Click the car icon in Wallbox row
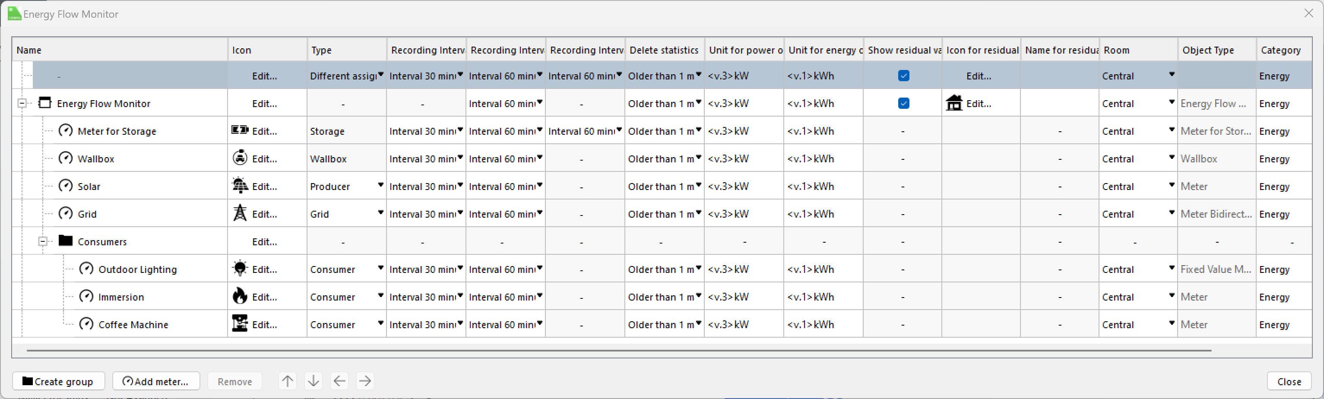This screenshot has width=1324, height=399. click(x=240, y=158)
